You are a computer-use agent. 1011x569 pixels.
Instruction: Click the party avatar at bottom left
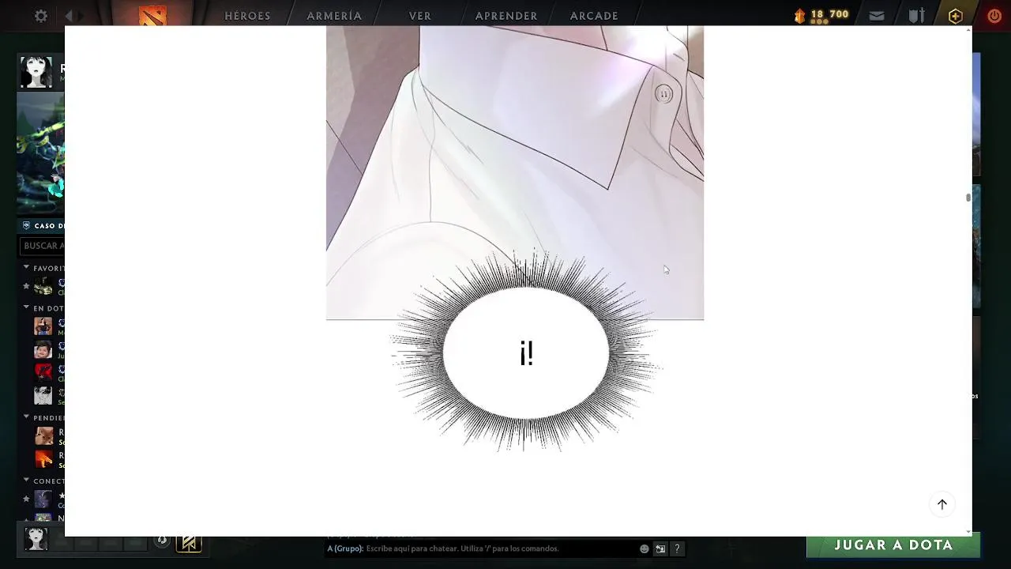(36, 539)
